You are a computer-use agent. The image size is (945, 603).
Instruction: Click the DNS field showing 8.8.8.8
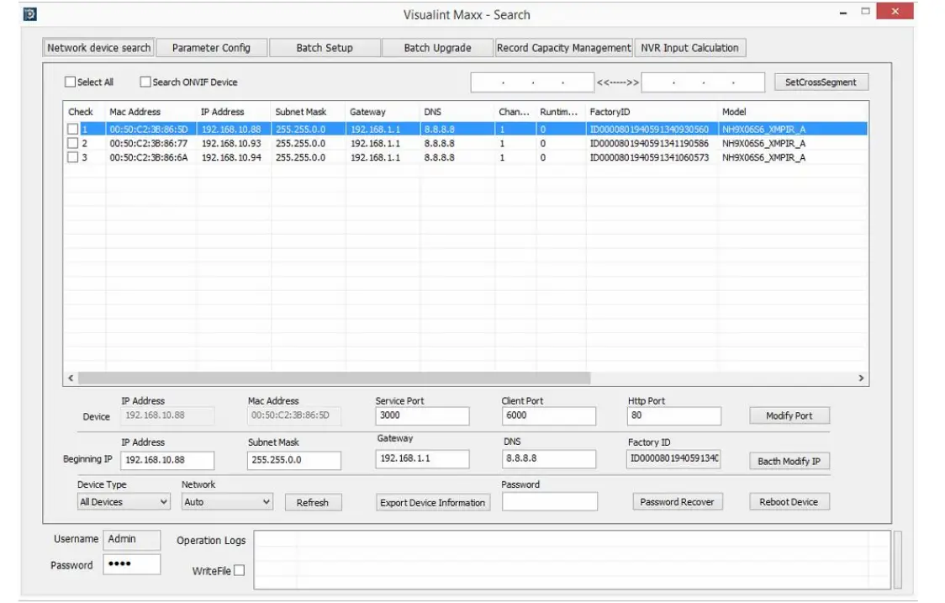[x=548, y=459]
